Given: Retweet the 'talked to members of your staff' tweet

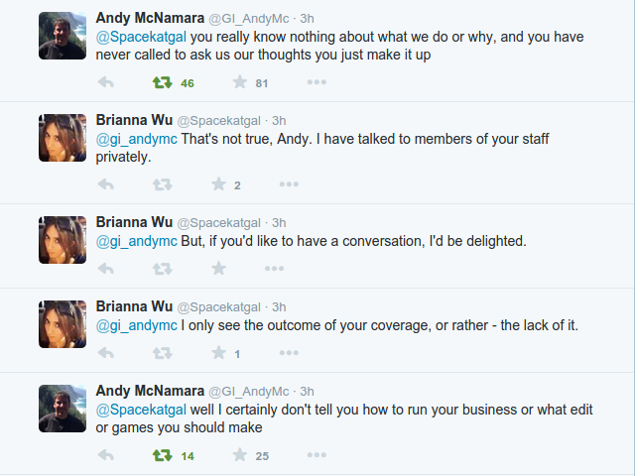Looking at the screenshot, I should tap(163, 184).
